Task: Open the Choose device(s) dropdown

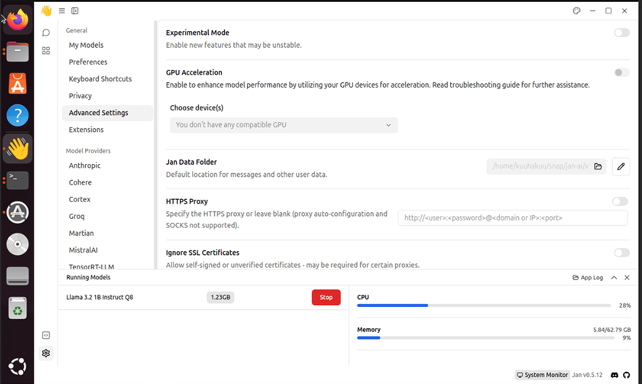Action: [283, 125]
